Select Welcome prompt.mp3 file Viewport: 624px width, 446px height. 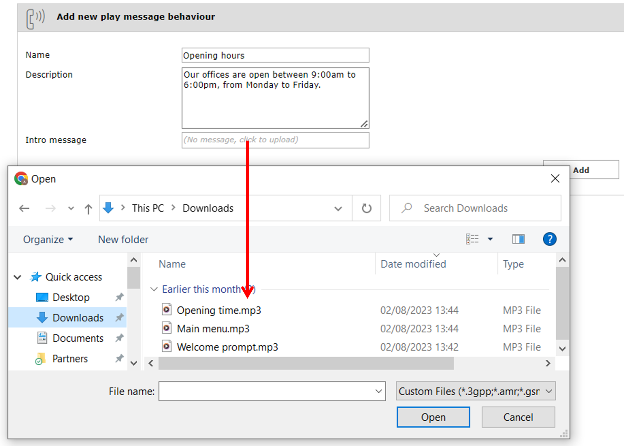pyautogui.click(x=227, y=347)
